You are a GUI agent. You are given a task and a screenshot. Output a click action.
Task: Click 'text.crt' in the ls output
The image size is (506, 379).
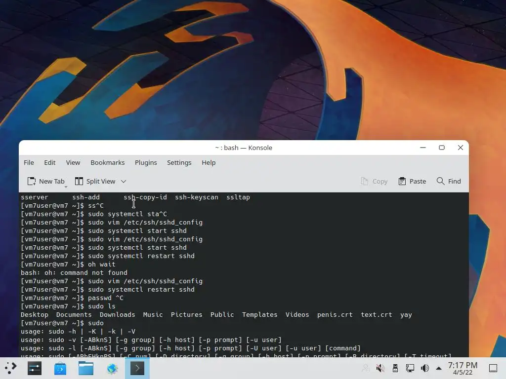(x=376, y=314)
